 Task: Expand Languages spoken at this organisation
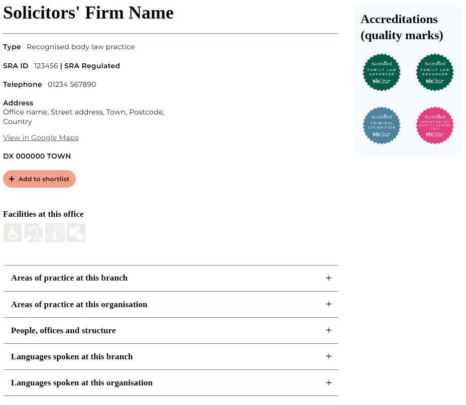pos(329,382)
